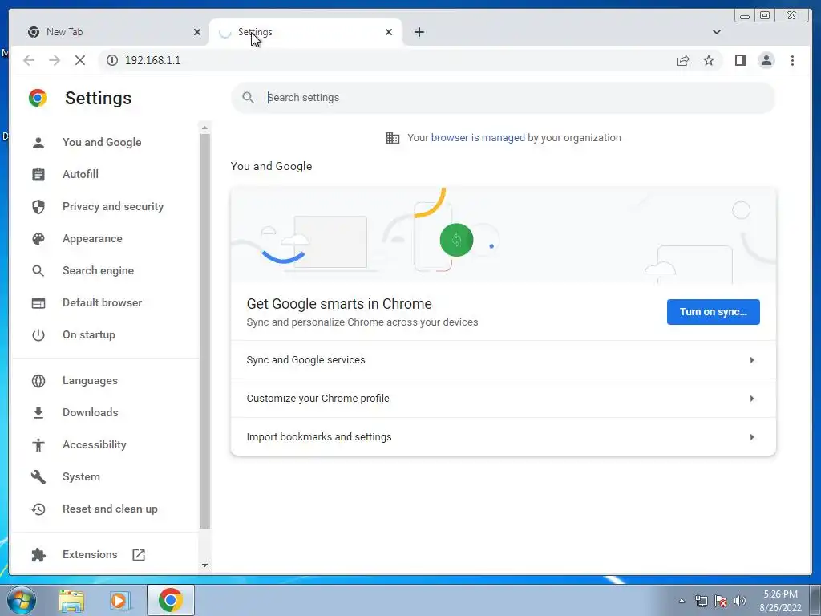This screenshot has height=616, width=821.
Task: Click the Languages globe icon
Action: (x=38, y=381)
